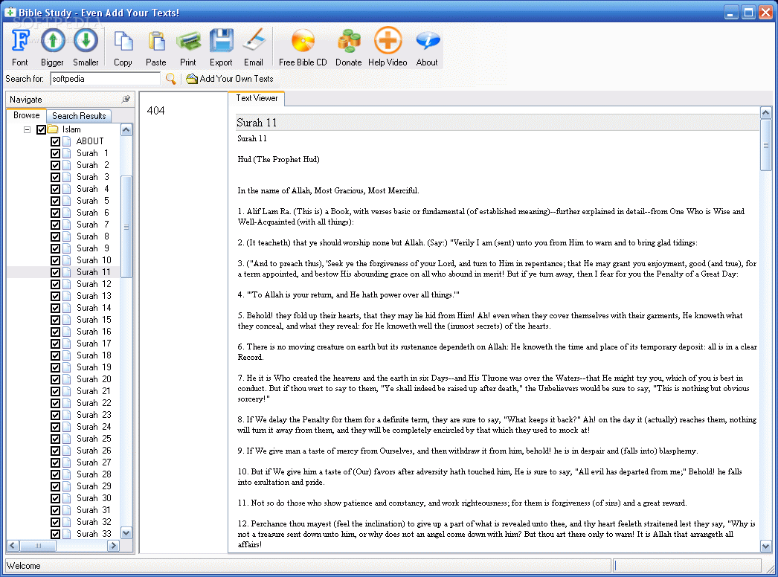Click the Surah 11 heading bar

[497, 123]
